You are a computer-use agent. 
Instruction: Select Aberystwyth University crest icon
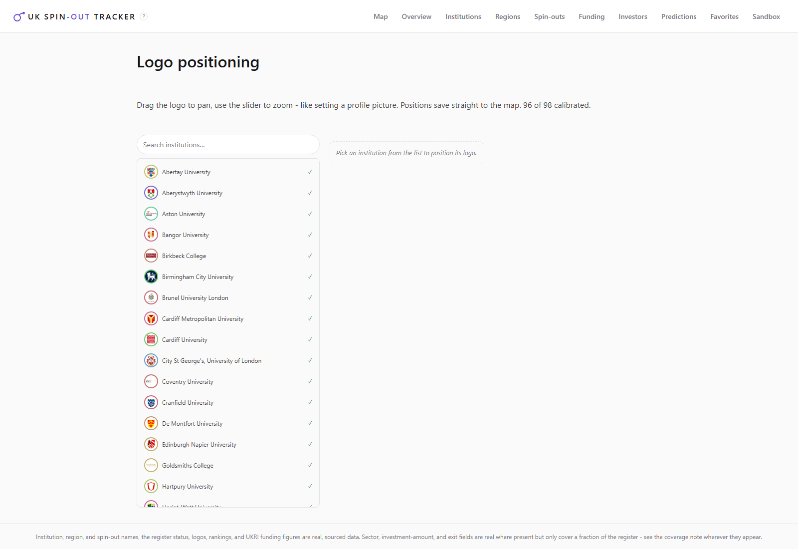151,193
